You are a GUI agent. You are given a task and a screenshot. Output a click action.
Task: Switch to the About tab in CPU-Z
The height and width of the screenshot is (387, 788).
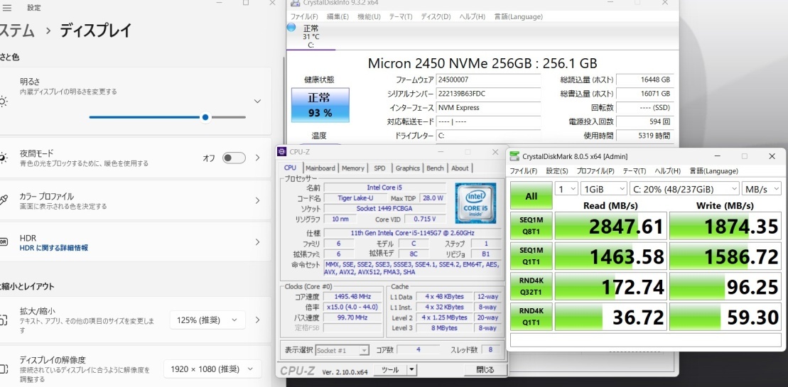pos(460,168)
